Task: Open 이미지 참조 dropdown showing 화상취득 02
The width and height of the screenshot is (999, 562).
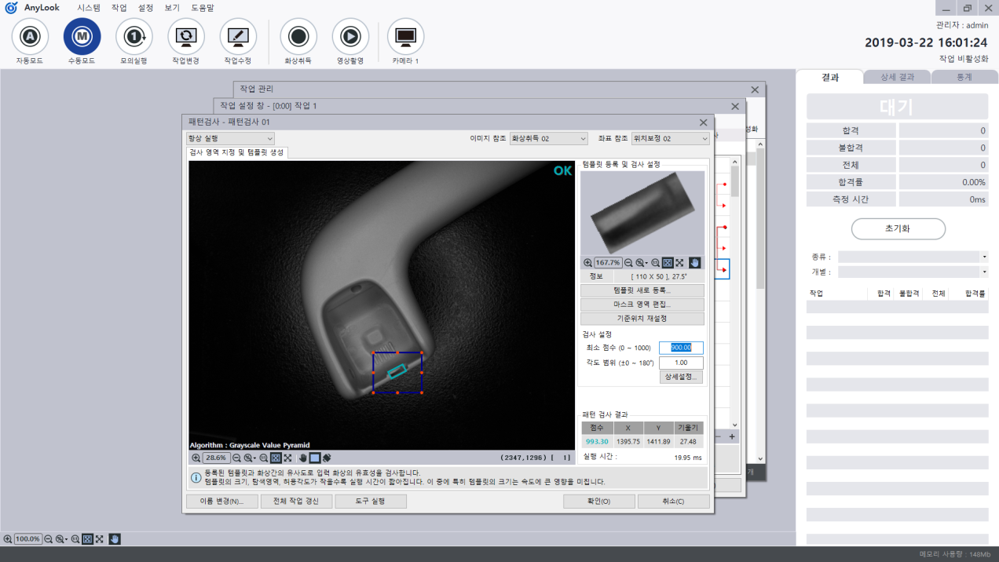Action: pos(548,138)
